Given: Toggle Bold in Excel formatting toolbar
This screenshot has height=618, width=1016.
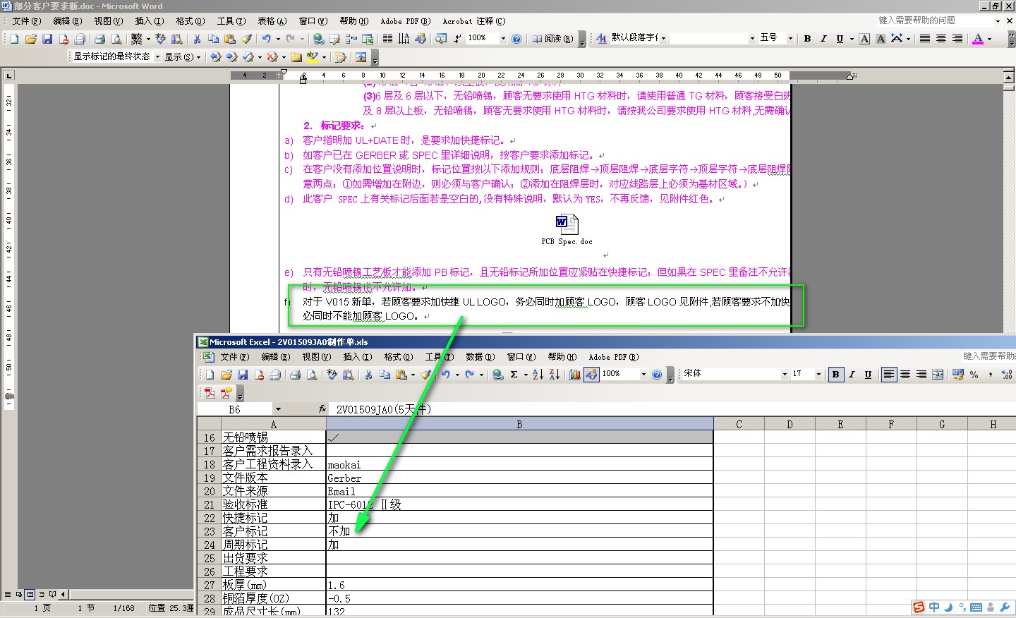Looking at the screenshot, I should (835, 375).
